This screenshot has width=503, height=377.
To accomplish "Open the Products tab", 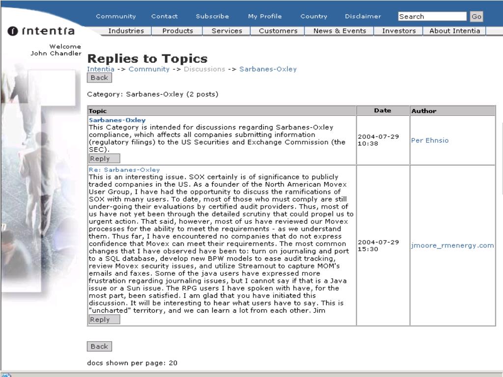I will [x=177, y=31].
